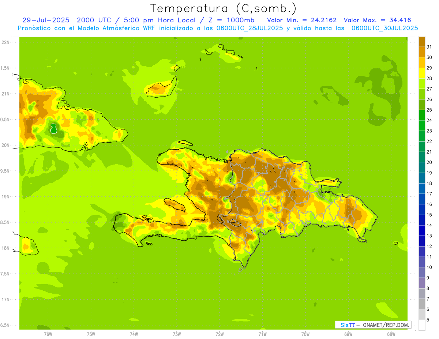Click the '18N' latitude label
Screen dimensions: 439x339
pos(5,248)
